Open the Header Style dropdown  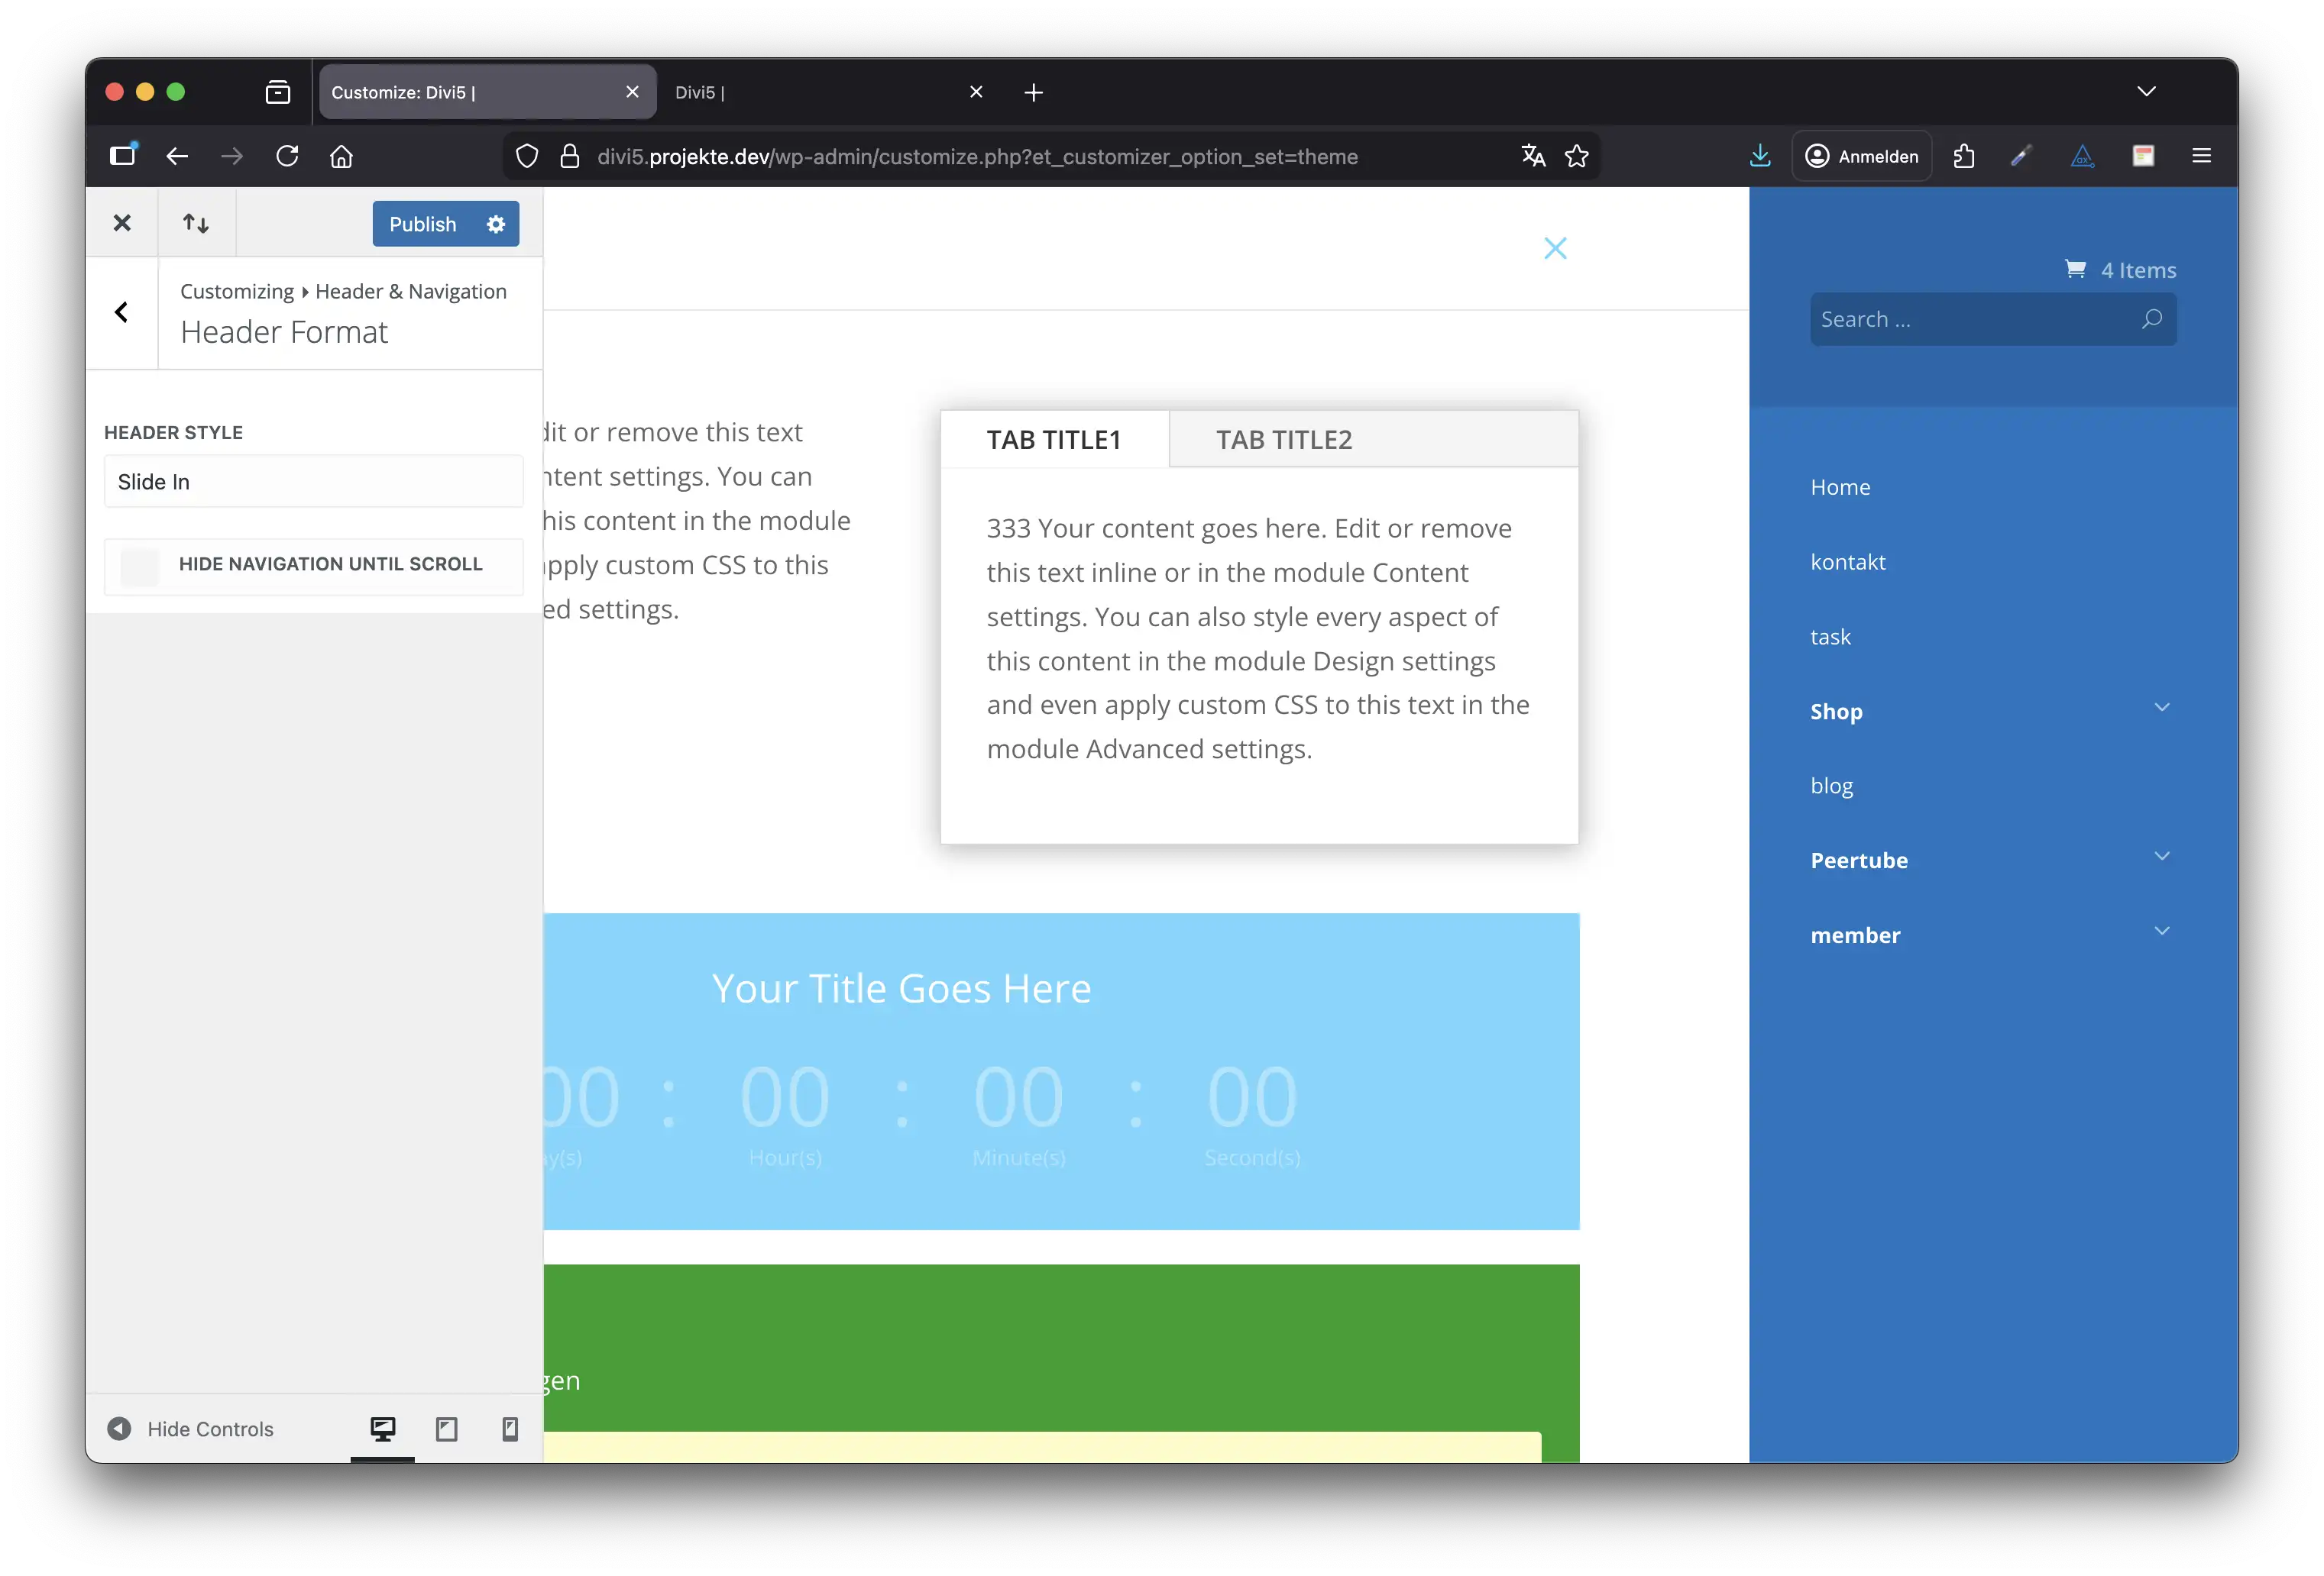[x=313, y=482]
